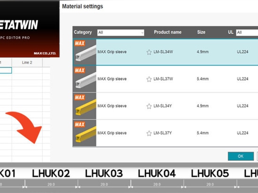
Task: Click the MAX CO.,LTD. logo
Action: [45, 53]
